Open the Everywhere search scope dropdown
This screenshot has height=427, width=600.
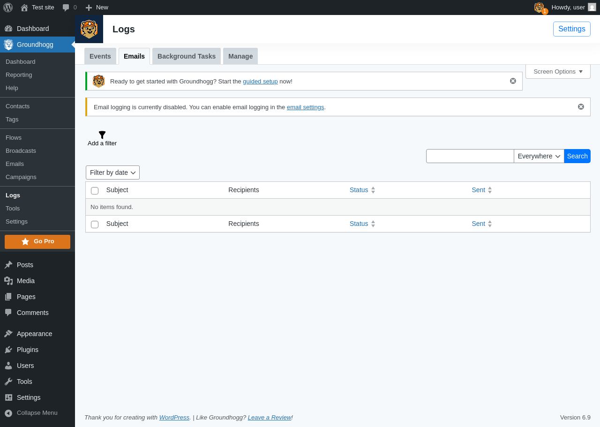click(539, 156)
